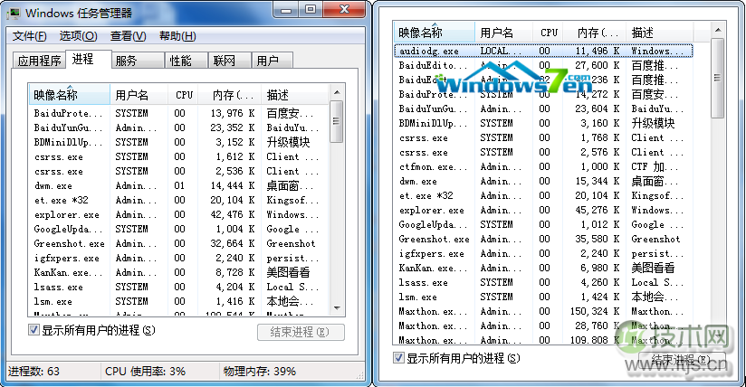Screen dimensions: 746x387
Task: Select lsm.exe row in left window
Action: tap(178, 301)
